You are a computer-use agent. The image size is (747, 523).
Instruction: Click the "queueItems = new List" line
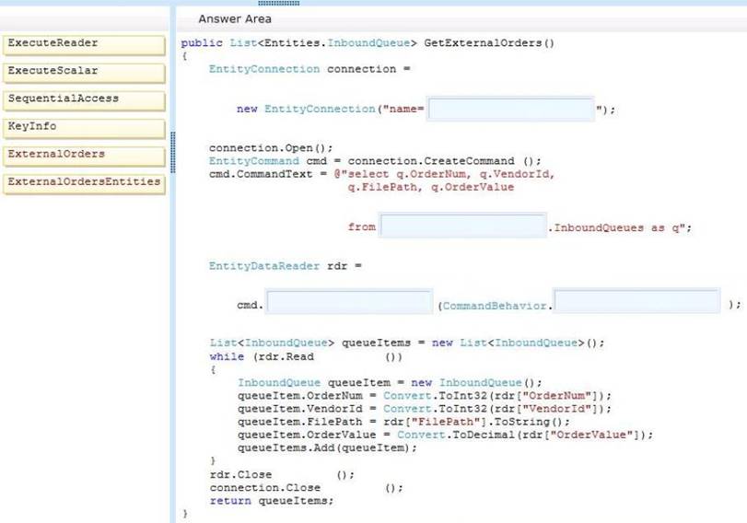coord(407,343)
